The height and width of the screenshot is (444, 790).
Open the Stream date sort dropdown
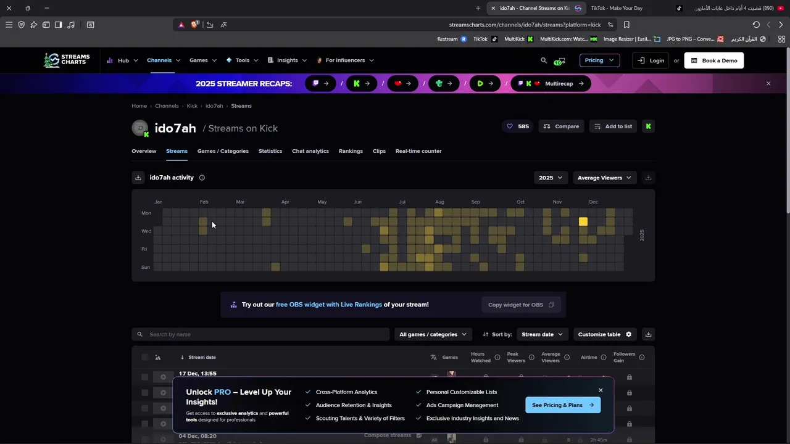(x=542, y=334)
